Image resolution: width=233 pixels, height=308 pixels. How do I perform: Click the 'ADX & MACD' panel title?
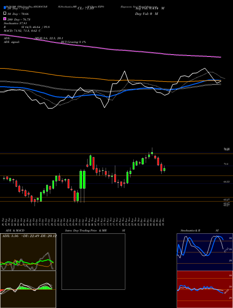(x=15, y=231)
